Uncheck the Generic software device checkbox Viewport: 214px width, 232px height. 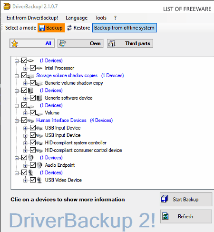point(33,98)
